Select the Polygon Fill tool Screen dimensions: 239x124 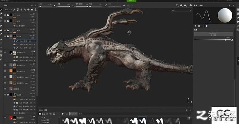1,21
